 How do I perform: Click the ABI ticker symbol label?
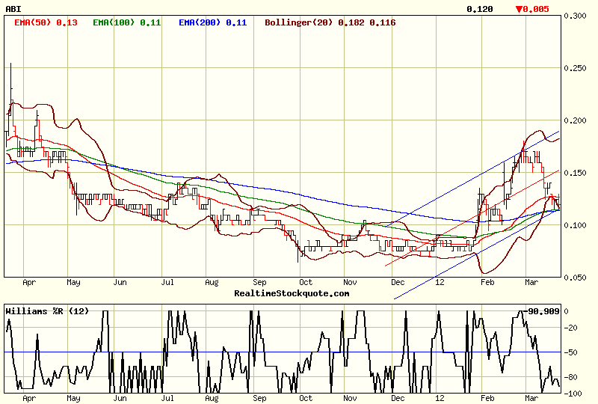(x=13, y=9)
